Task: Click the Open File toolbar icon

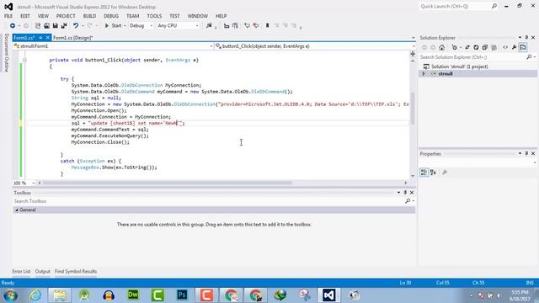Action: (46, 26)
